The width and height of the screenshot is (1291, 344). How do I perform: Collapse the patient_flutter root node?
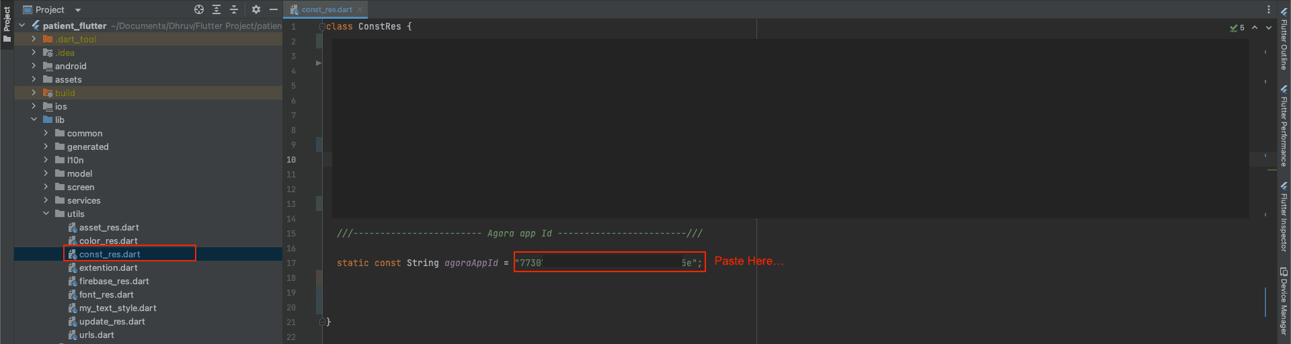point(22,26)
